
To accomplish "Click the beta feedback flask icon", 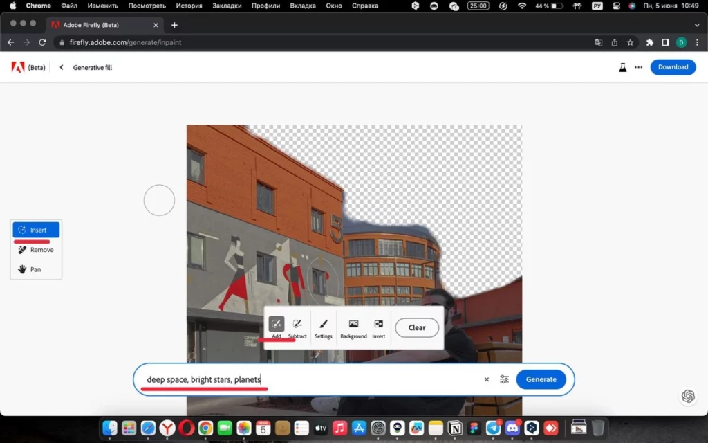I will click(x=622, y=67).
